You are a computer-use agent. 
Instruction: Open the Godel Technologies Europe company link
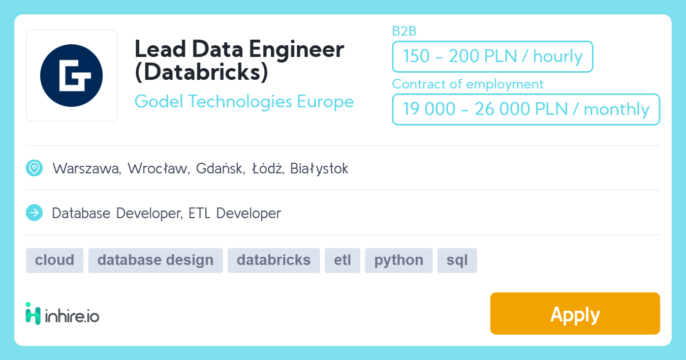click(244, 101)
